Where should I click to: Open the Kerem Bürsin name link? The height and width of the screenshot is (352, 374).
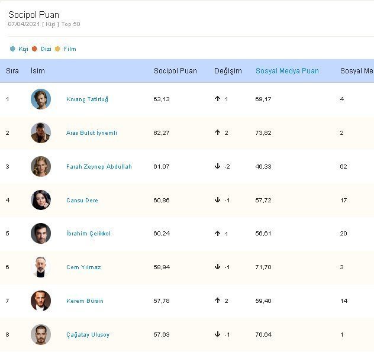(85, 301)
